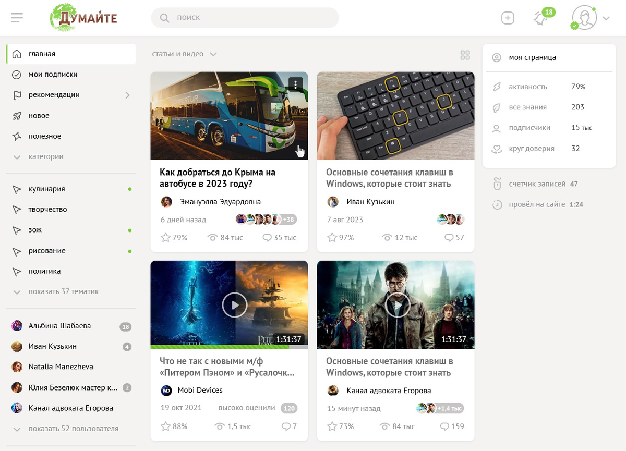Expand the user avatar dropdown arrow
The height and width of the screenshot is (451, 626).
(606, 18)
